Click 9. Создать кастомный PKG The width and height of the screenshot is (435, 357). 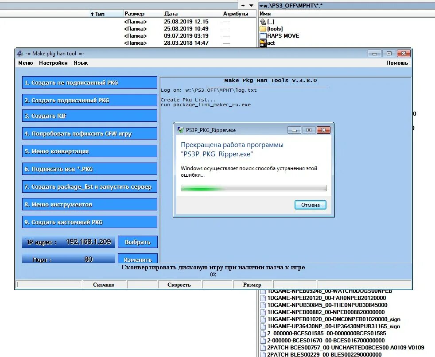click(x=89, y=222)
